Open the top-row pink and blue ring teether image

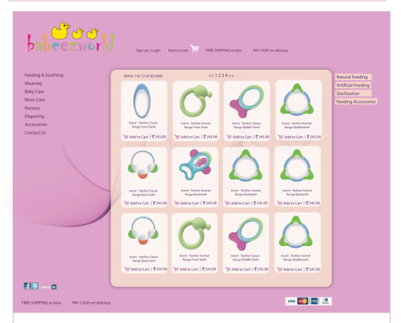(x=247, y=102)
